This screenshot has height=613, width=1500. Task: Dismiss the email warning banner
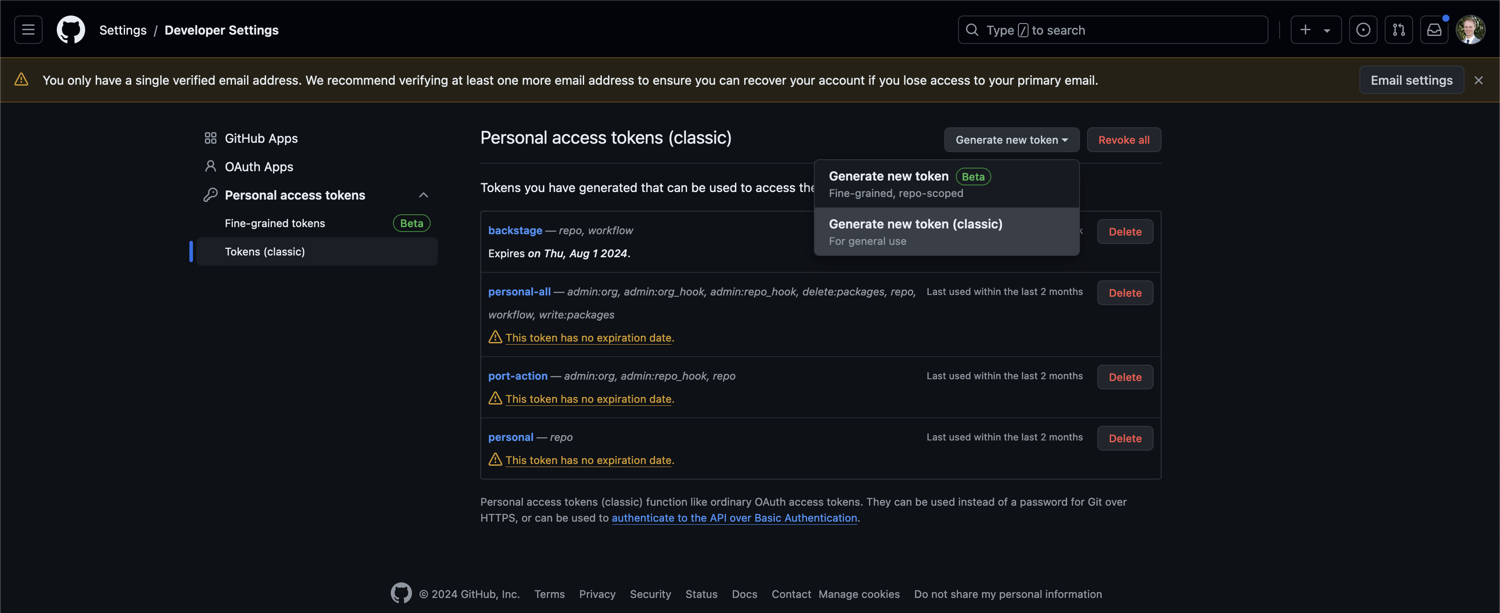coord(1478,80)
